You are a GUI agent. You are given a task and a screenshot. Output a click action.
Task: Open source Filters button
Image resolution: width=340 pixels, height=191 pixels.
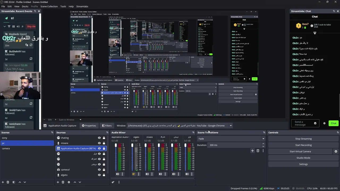(107, 125)
